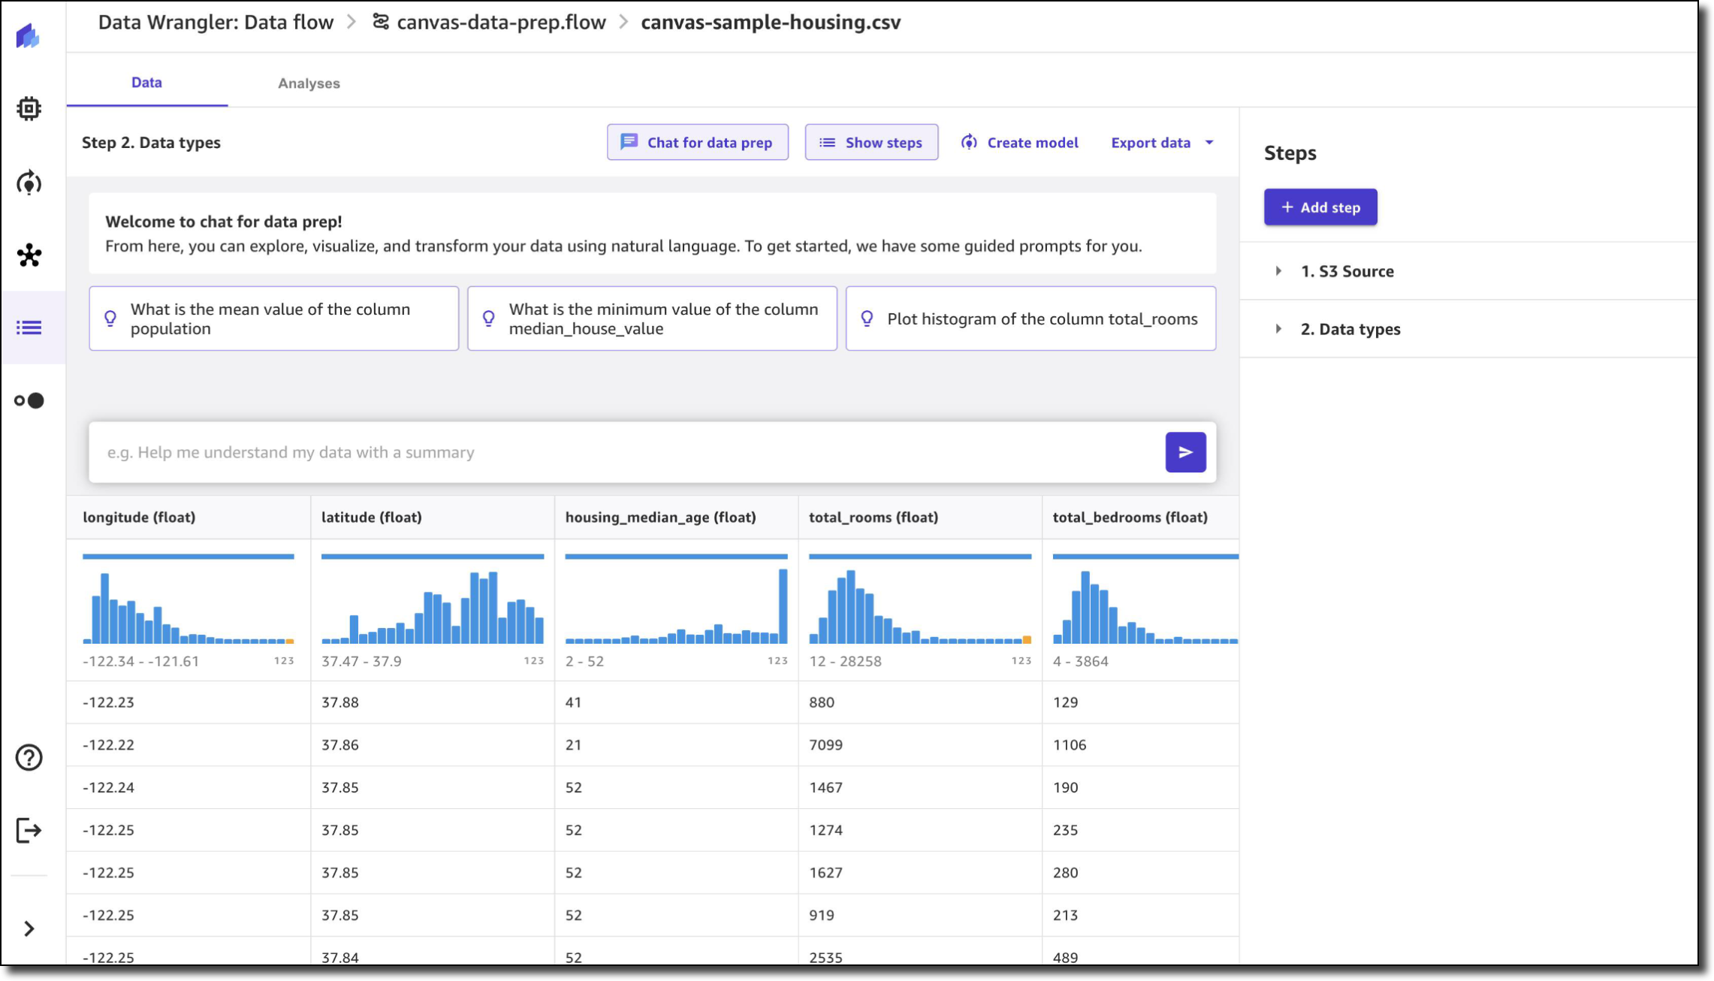
Task: Toggle the Chat for data prep button
Action: click(697, 142)
